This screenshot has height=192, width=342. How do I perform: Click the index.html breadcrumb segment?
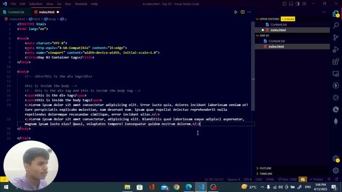pyautogui.click(x=15, y=19)
